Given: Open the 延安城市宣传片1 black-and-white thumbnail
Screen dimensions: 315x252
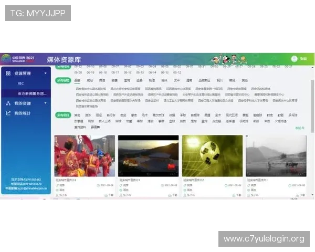Looking at the screenshot, I should [x=276, y=156].
